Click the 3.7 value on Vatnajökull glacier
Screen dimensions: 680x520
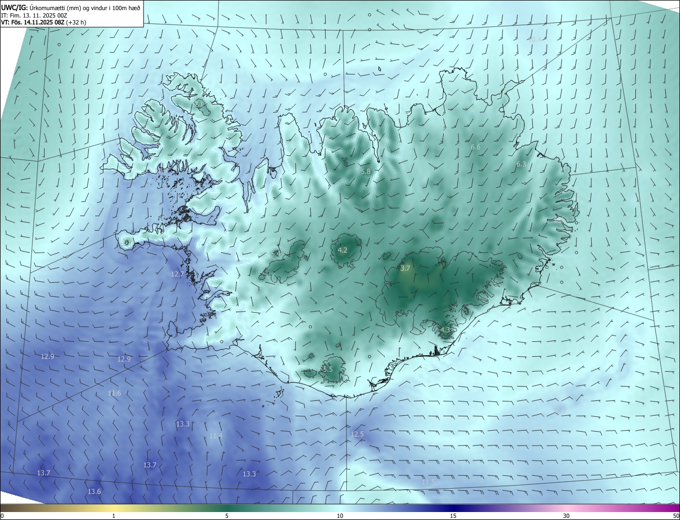click(405, 269)
